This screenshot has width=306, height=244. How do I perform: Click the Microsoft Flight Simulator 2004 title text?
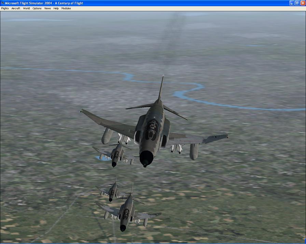[44, 3]
